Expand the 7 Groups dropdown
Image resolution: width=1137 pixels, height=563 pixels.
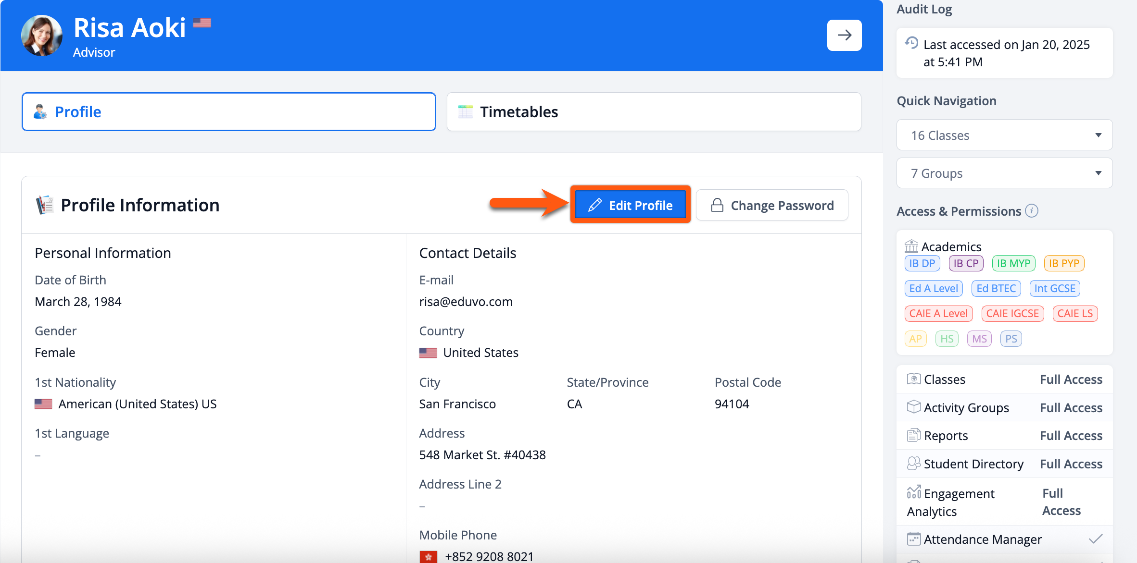[1004, 173]
